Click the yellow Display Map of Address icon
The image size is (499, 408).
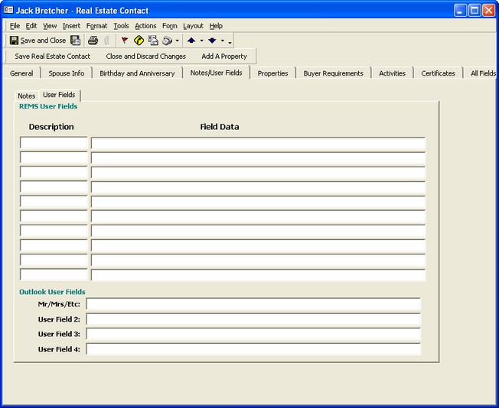tap(139, 40)
